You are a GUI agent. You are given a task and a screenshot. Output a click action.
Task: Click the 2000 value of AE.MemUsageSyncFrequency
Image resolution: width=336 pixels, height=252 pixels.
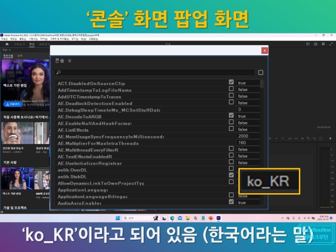[248, 136]
